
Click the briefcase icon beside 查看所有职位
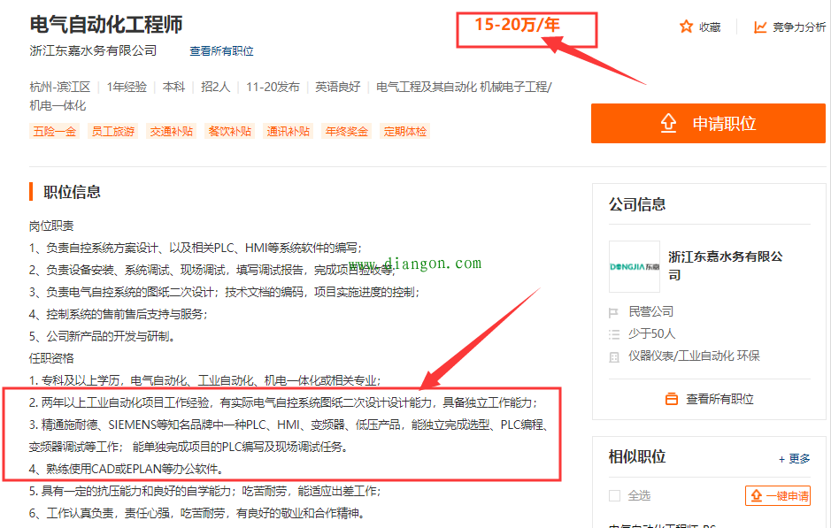tap(671, 397)
